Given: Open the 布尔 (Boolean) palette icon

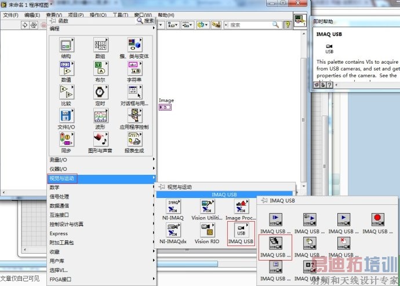Looking at the screenshot, I should pos(100,68).
